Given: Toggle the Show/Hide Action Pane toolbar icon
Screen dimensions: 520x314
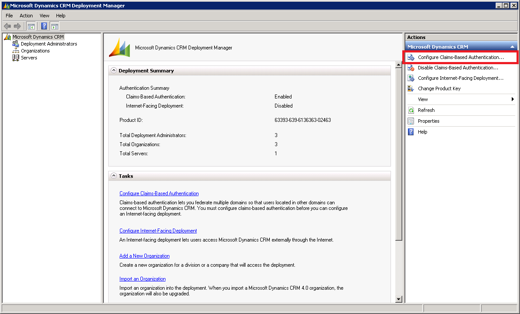Looking at the screenshot, I should (x=55, y=26).
